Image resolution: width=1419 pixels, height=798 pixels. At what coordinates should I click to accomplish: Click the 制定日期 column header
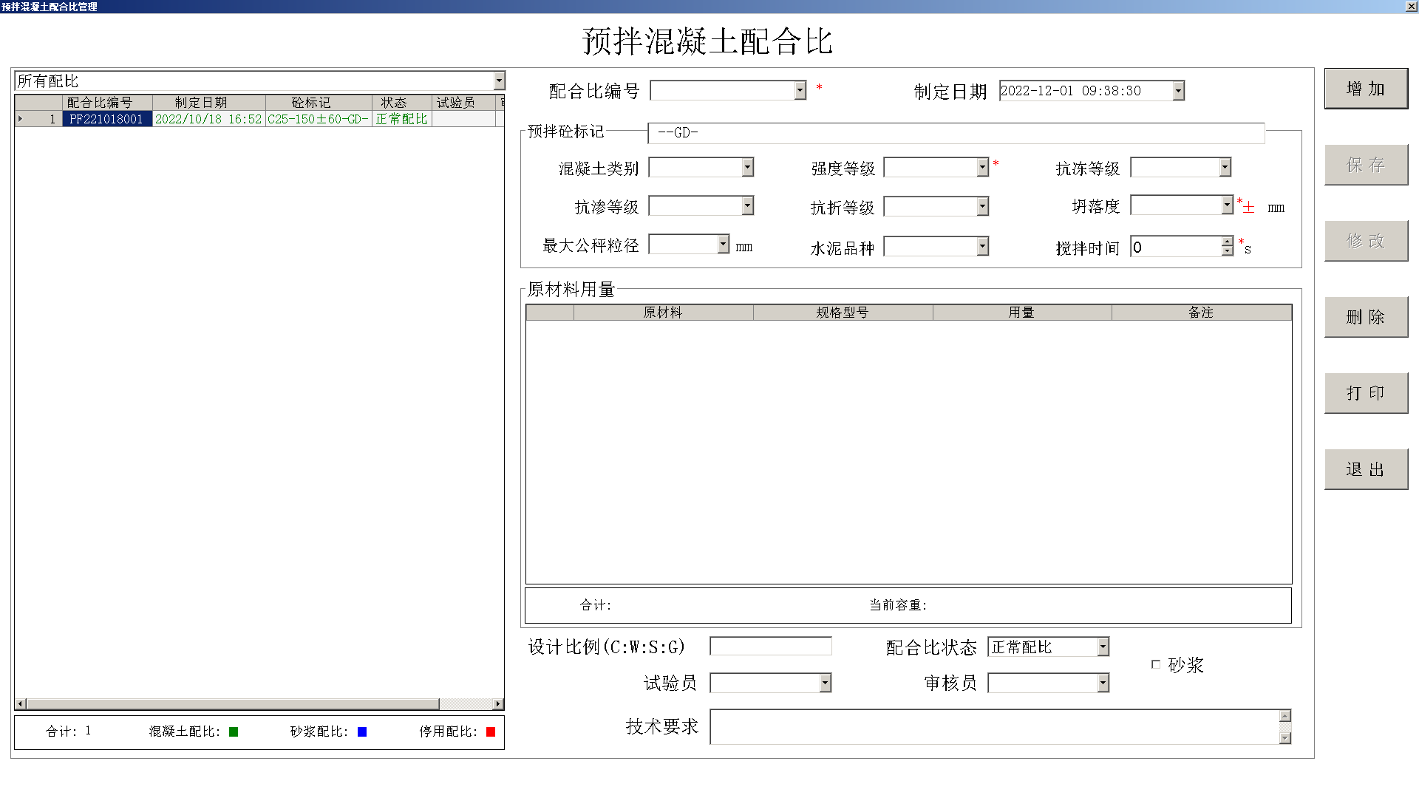click(x=201, y=103)
